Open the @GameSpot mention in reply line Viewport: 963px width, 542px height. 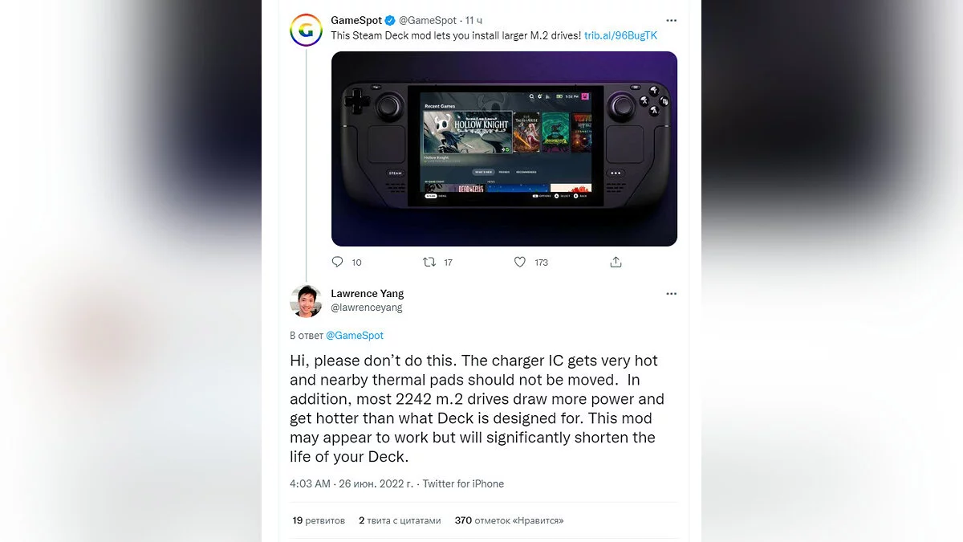(x=355, y=336)
